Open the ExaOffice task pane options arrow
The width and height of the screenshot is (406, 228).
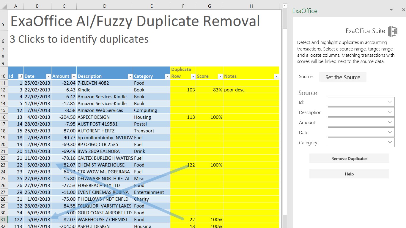(x=391, y=10)
